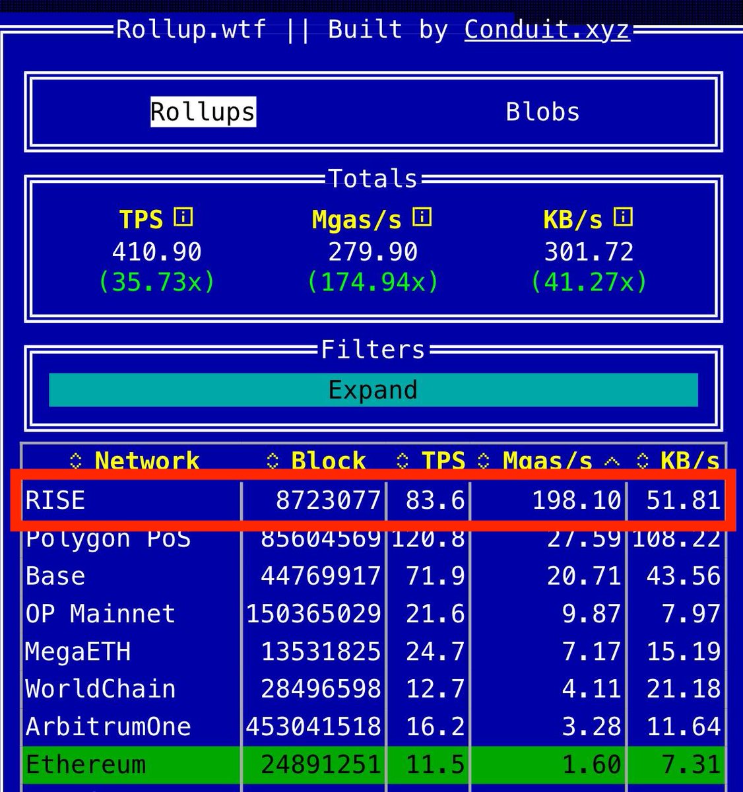
Task: Click OP Mainnet Mgas/s value 9.87
Action: click(592, 614)
